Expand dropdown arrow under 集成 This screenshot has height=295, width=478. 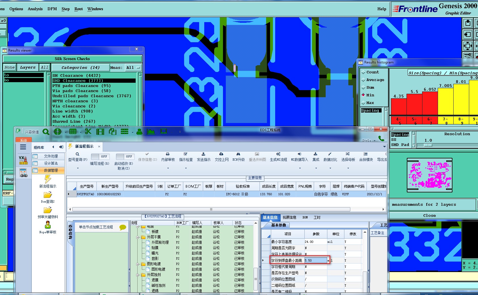coord(316,168)
